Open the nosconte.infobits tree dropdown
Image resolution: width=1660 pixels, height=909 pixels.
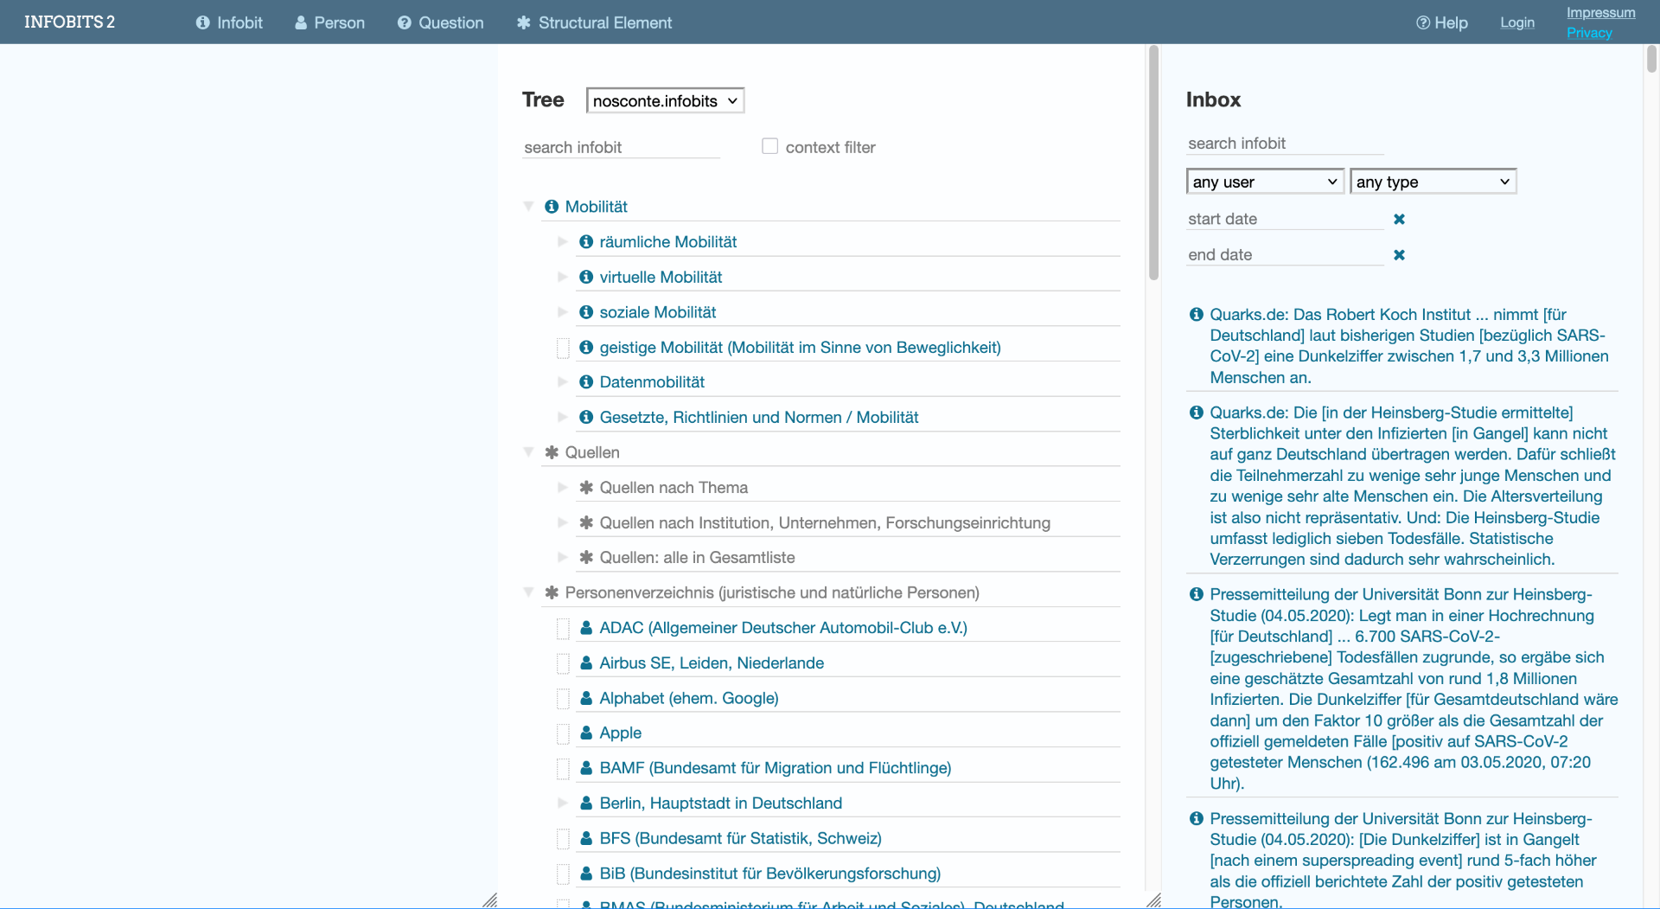click(665, 101)
